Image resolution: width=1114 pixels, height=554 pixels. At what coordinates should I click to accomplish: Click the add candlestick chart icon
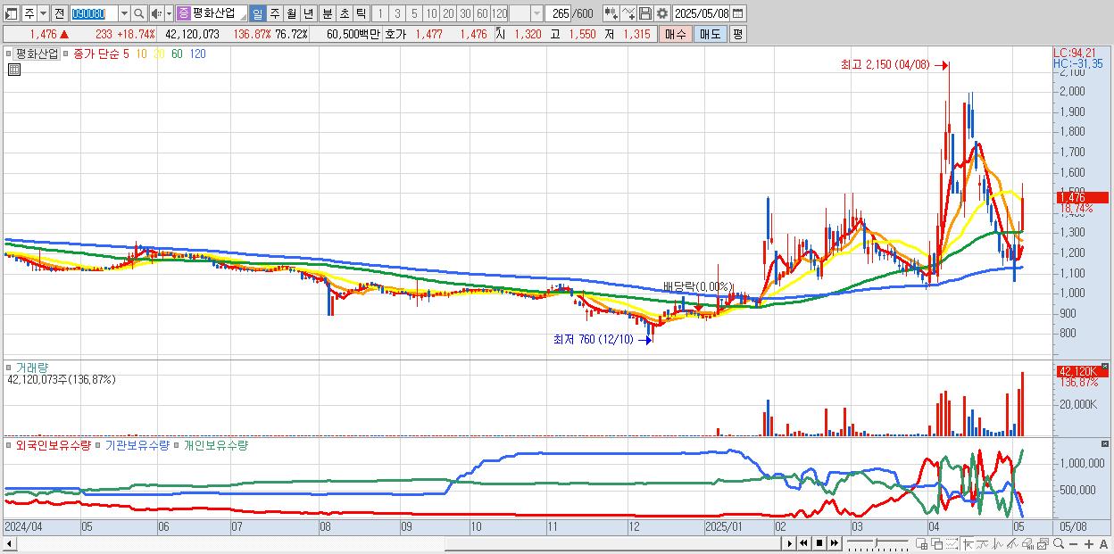(x=610, y=13)
